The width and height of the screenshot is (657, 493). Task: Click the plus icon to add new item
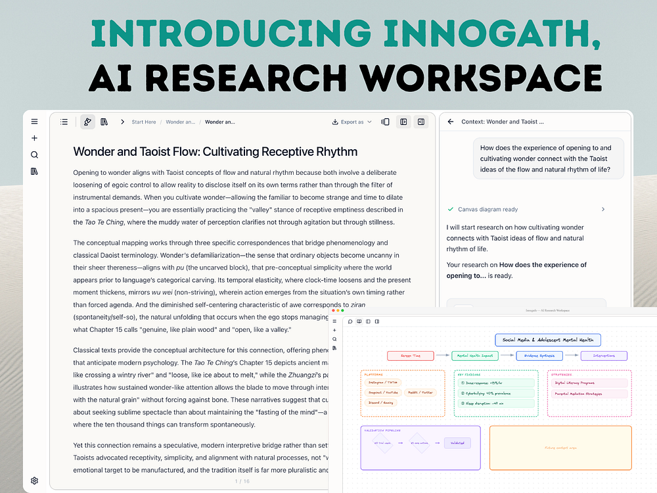tap(34, 138)
